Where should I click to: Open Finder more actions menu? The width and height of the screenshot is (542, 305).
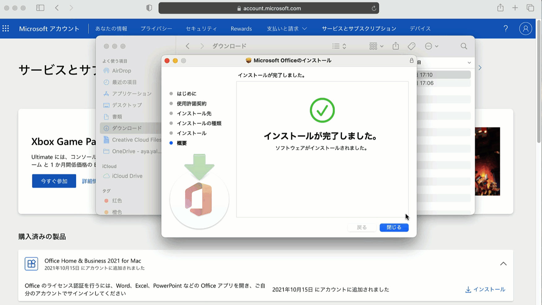(x=432, y=46)
